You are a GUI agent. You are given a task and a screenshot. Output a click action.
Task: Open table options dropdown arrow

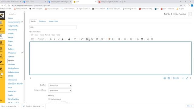[x=144, y=39]
